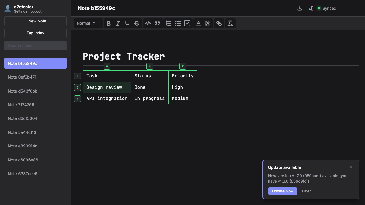Select table column B handle
Image resolution: width=365 pixels, height=205 pixels.
[150, 66]
